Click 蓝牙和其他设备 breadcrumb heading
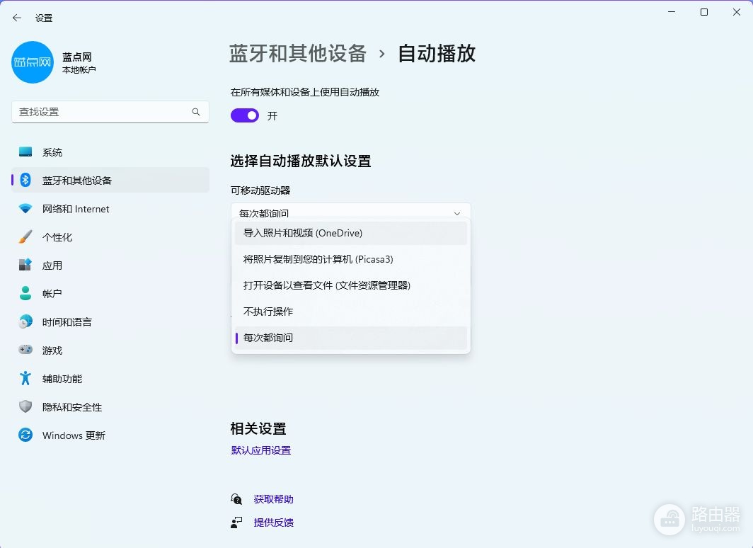Screen dimensions: 753x548 click(x=298, y=53)
